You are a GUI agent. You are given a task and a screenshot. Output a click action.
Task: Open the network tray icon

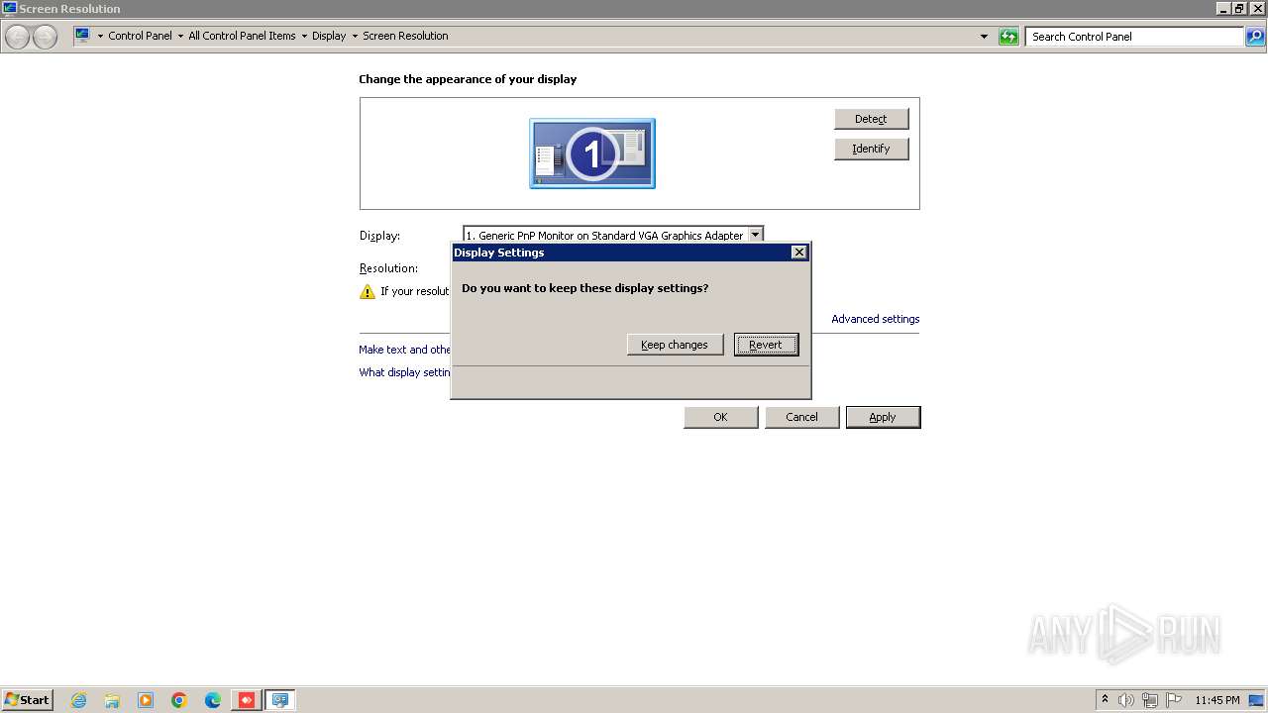1150,700
